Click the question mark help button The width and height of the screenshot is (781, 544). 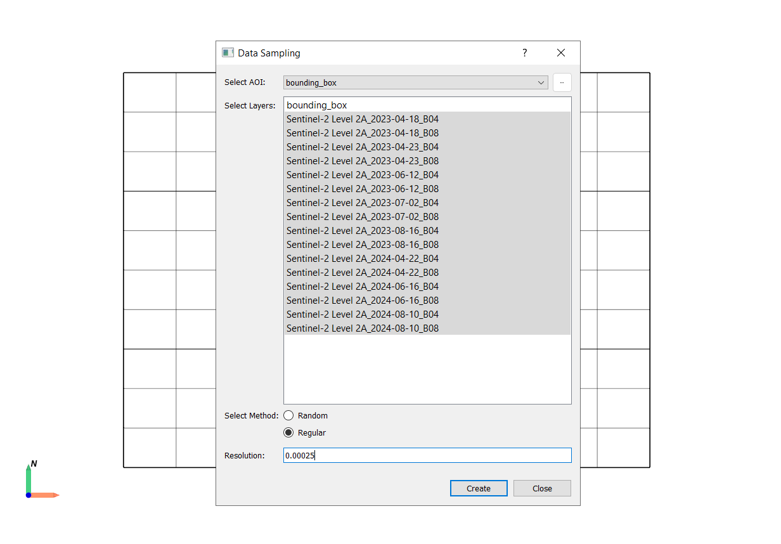coord(524,53)
